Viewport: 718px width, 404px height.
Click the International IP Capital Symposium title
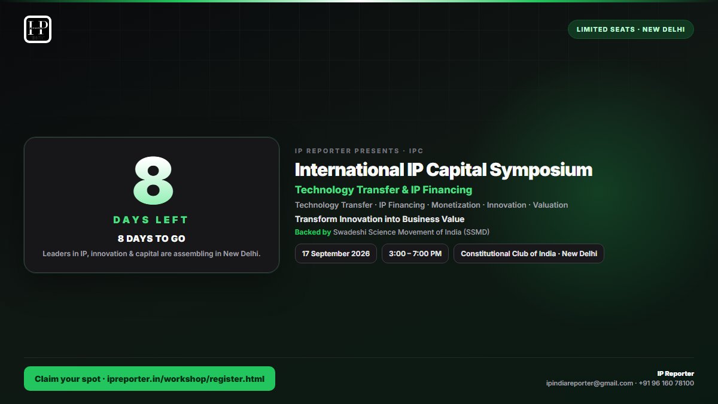pos(443,170)
